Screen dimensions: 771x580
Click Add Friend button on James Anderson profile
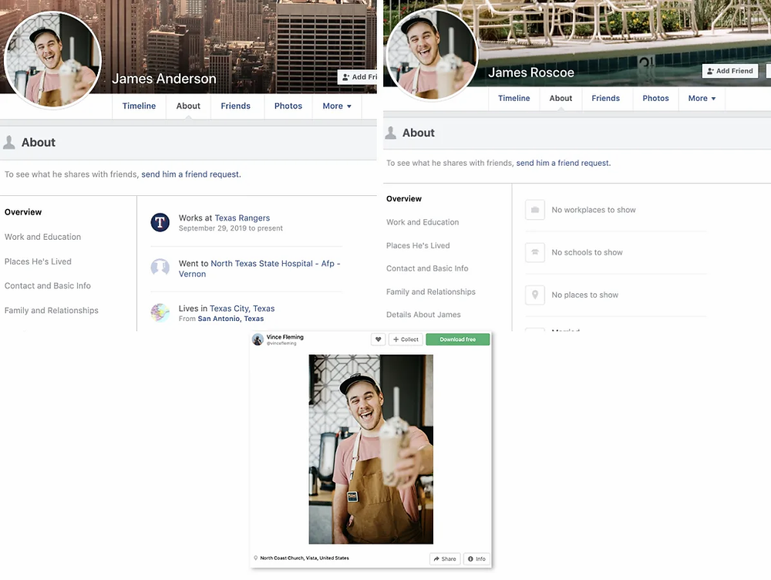[x=358, y=77]
